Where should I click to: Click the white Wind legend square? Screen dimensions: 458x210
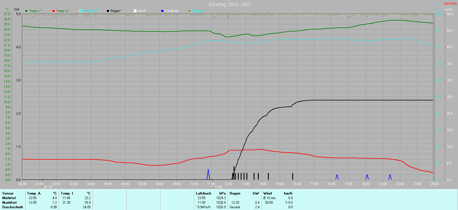click(x=135, y=11)
